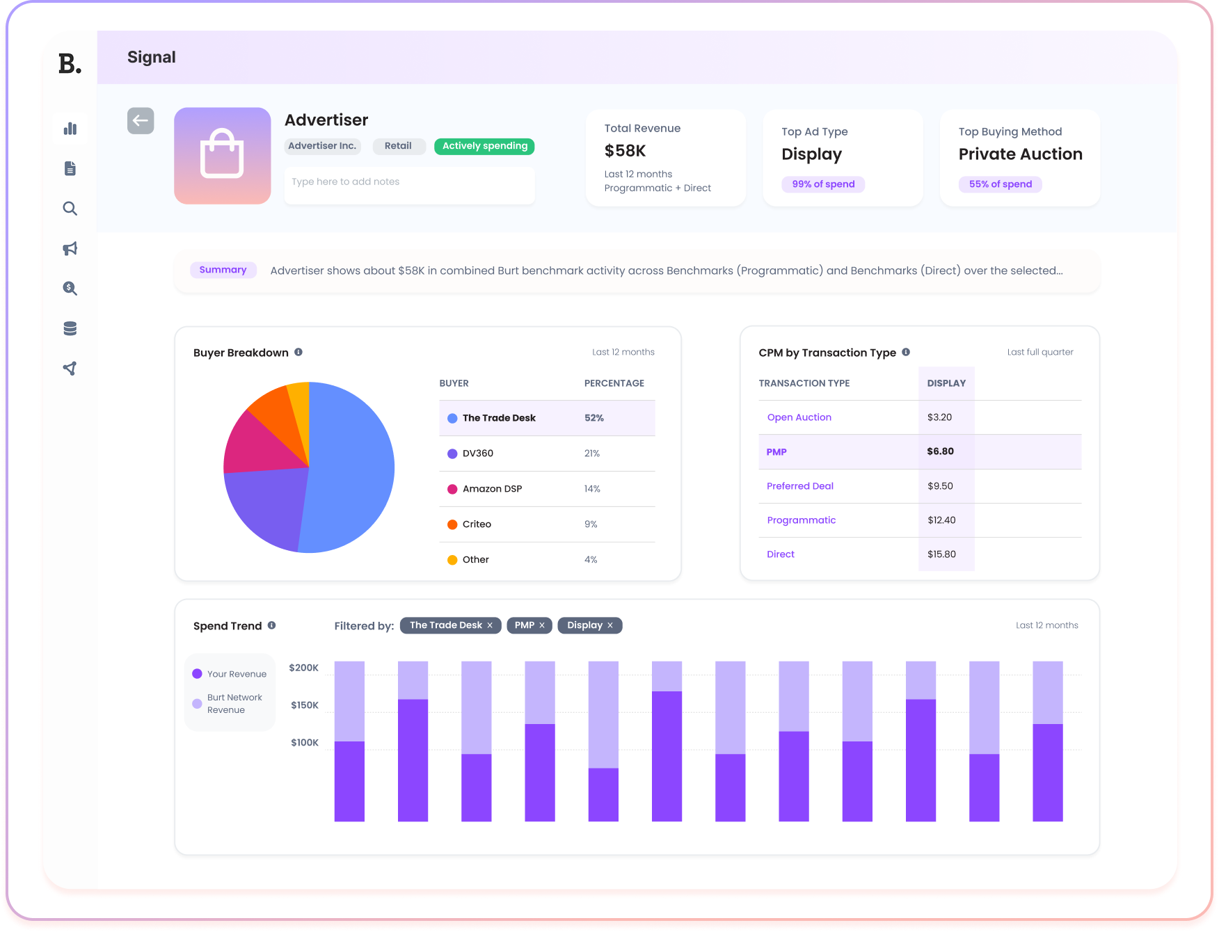Remove the PMP filter chip X
Viewport: 1219px width, 932px height.
tap(542, 625)
